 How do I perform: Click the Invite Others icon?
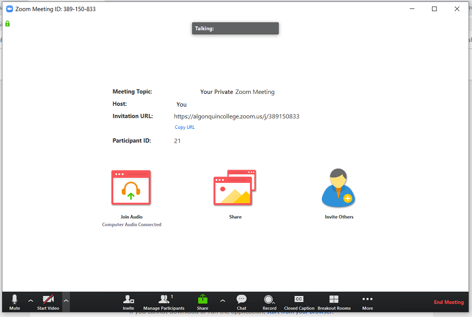339,188
